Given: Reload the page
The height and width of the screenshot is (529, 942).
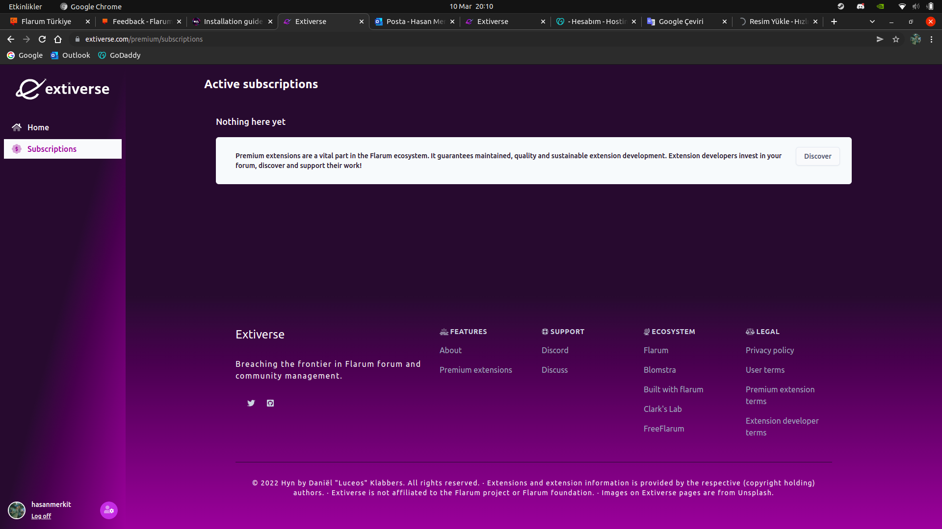Looking at the screenshot, I should click(x=42, y=39).
